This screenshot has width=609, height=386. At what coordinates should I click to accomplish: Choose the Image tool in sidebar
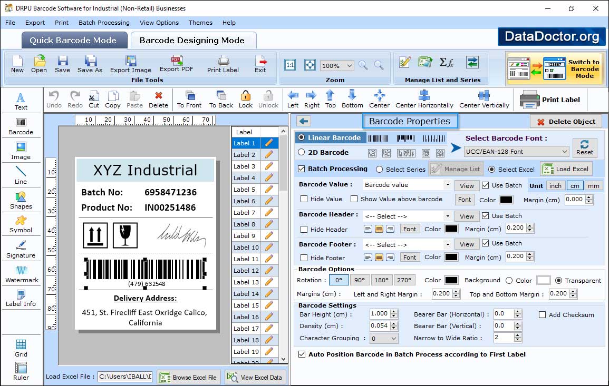coord(21,151)
